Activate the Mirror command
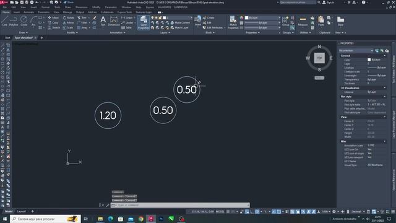This screenshot has width=396, height=223. [69, 23]
